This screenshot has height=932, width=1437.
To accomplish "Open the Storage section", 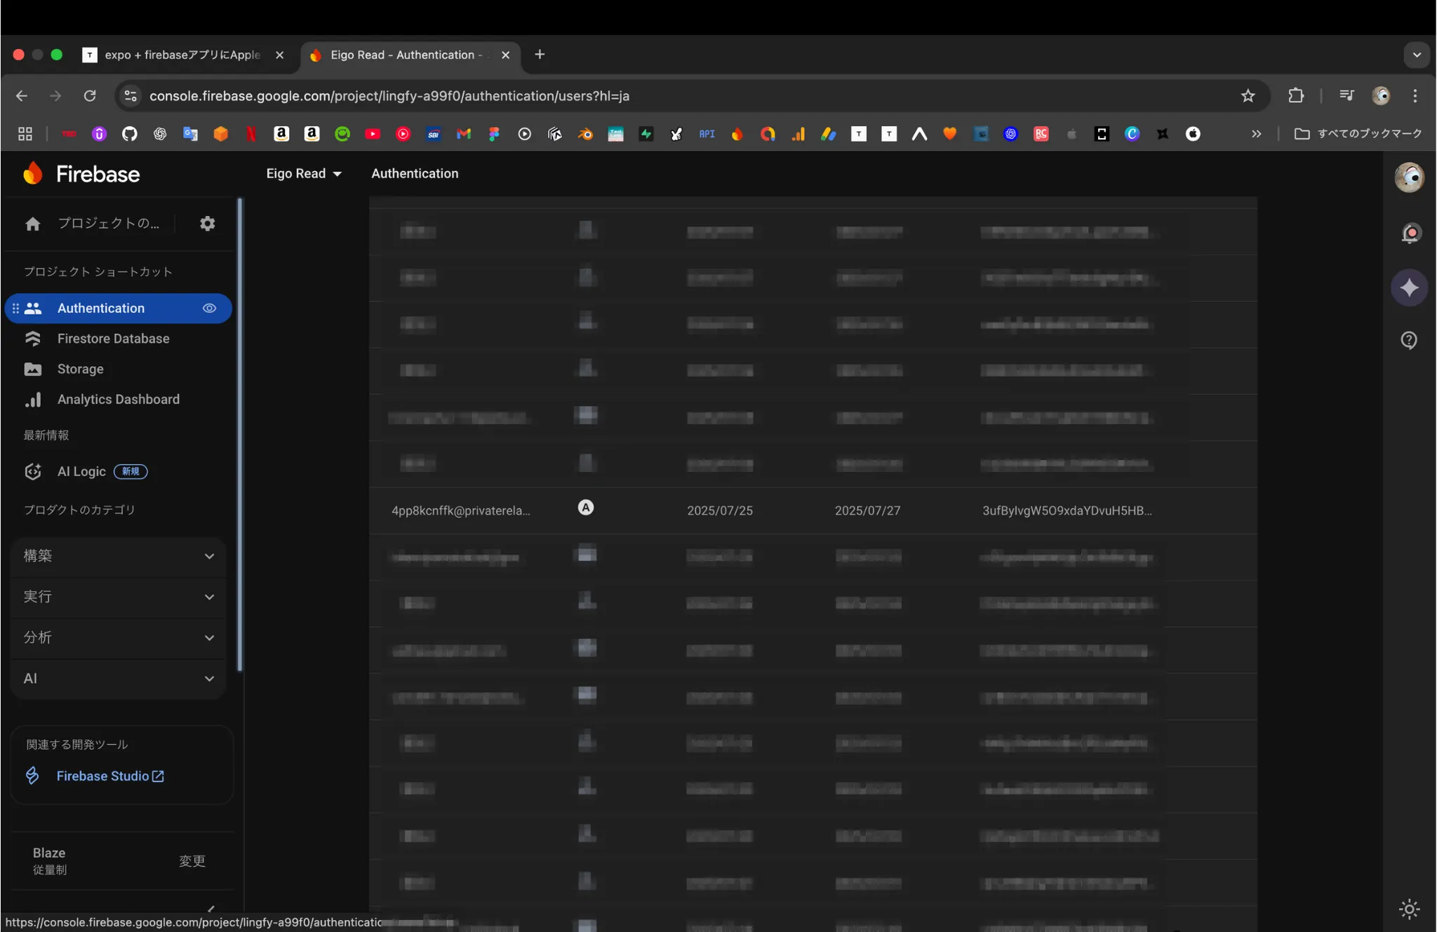I will click(81, 369).
